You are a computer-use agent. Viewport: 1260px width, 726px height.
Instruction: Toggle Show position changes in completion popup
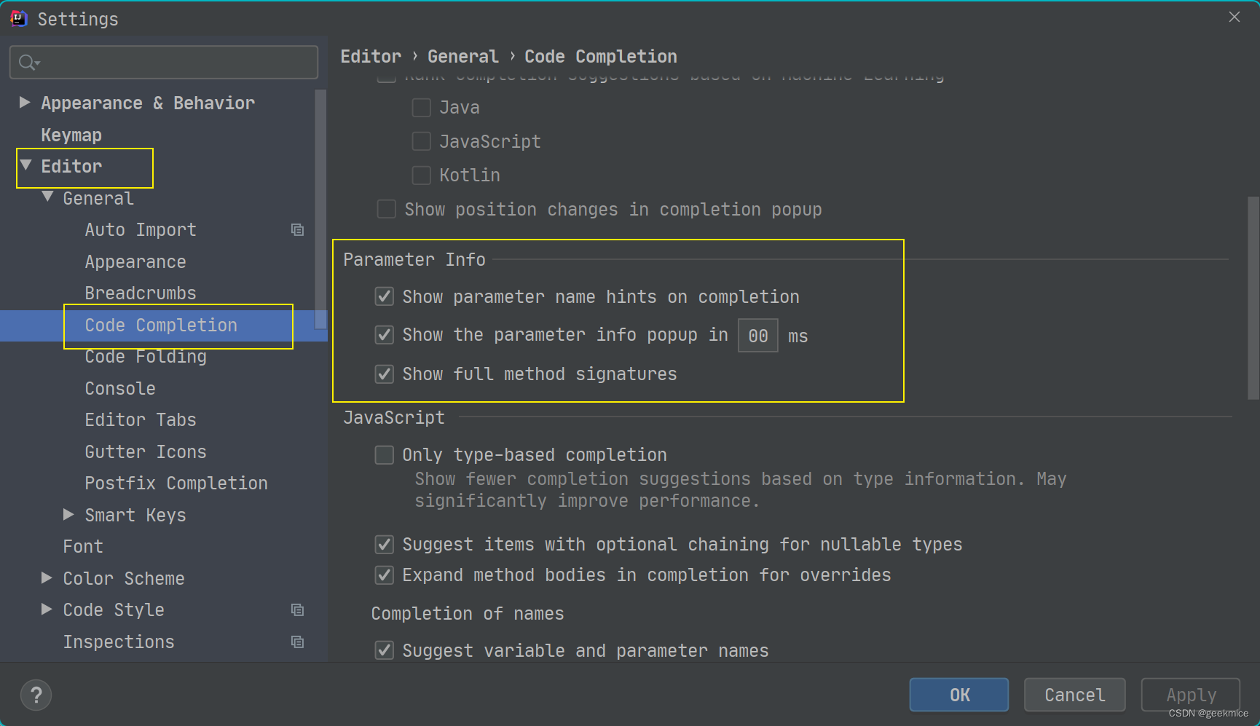click(x=386, y=210)
